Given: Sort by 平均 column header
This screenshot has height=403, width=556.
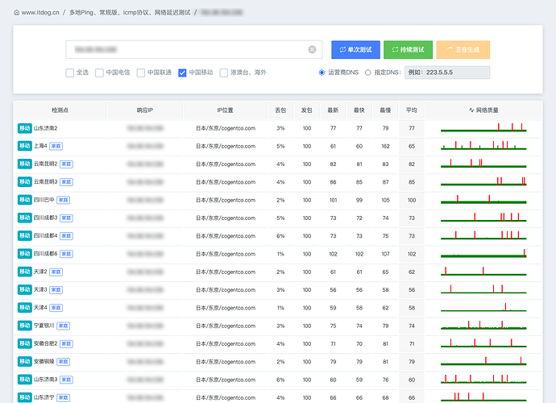Looking at the screenshot, I should [411, 110].
